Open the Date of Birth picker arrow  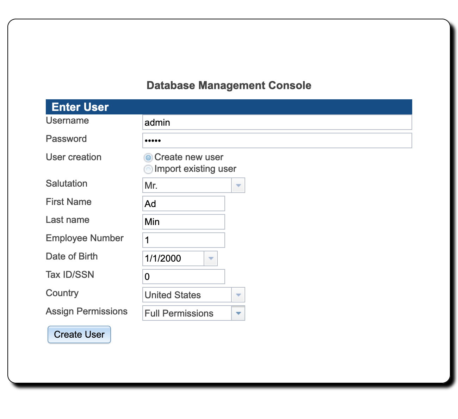(211, 258)
